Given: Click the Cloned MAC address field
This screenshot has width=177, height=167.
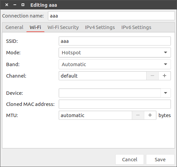Looking at the screenshot, I should click(x=115, y=104).
